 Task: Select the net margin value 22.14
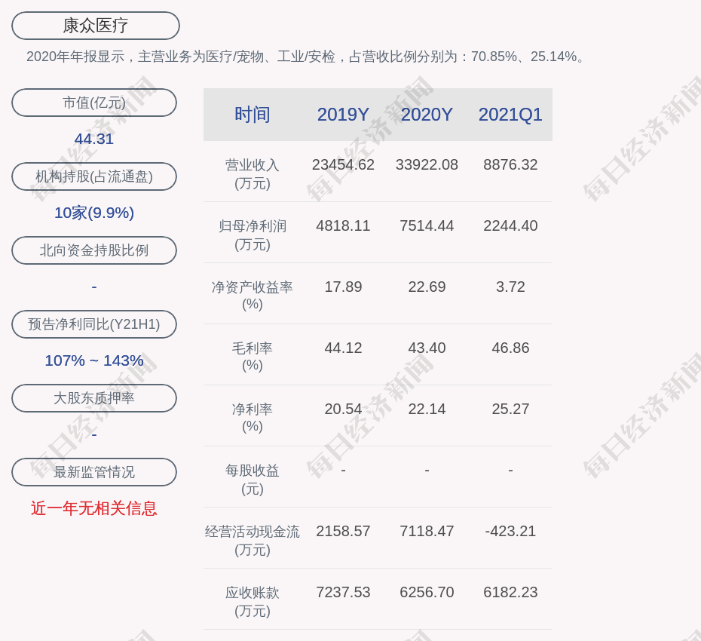coord(427,409)
